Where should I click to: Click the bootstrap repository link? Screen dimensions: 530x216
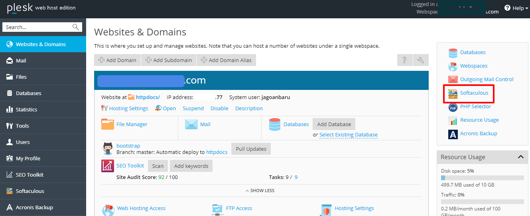128,146
